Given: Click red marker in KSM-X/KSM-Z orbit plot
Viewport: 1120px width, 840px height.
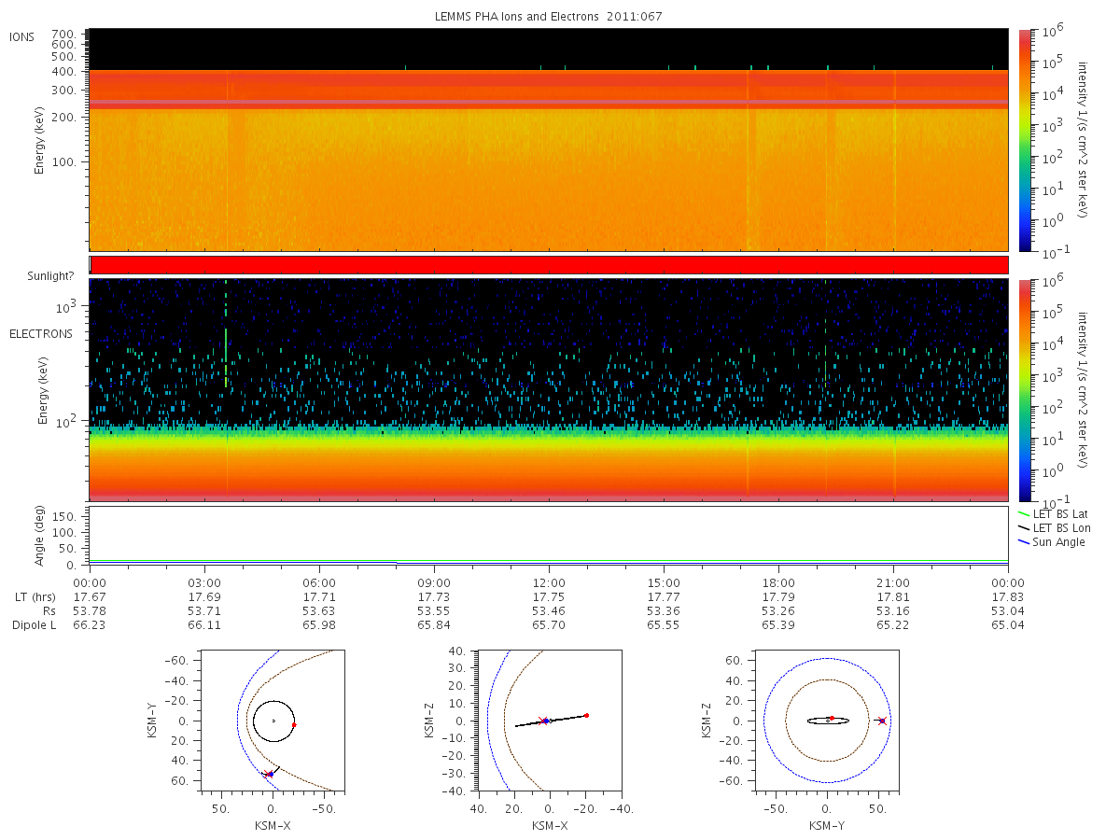Looking at the screenshot, I should pos(586,715).
